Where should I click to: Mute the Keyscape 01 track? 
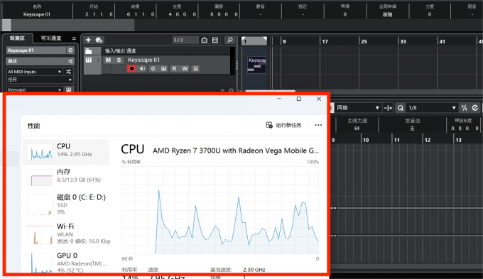pyautogui.click(x=108, y=60)
